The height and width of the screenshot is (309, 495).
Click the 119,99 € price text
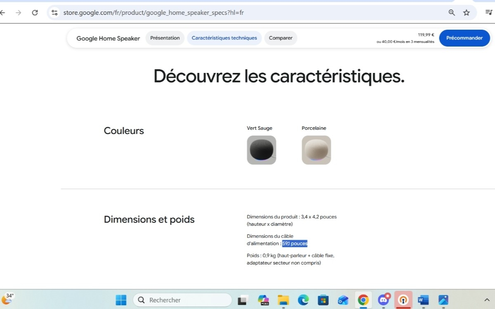[x=426, y=35]
